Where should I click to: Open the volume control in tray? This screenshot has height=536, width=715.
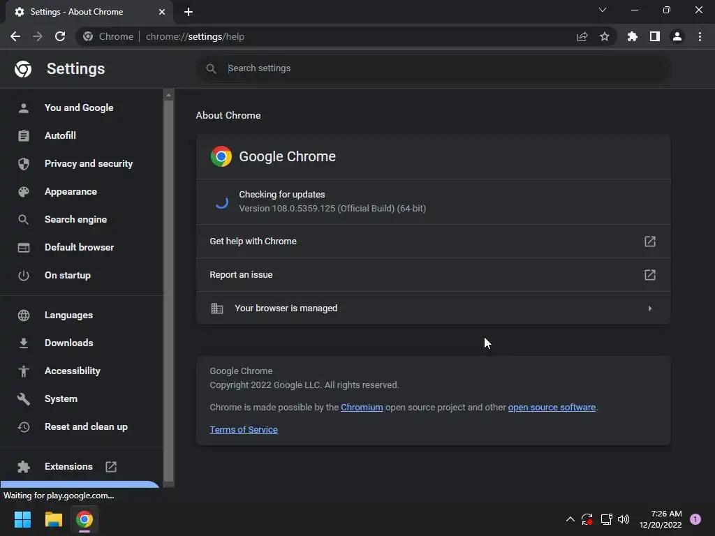(x=624, y=519)
